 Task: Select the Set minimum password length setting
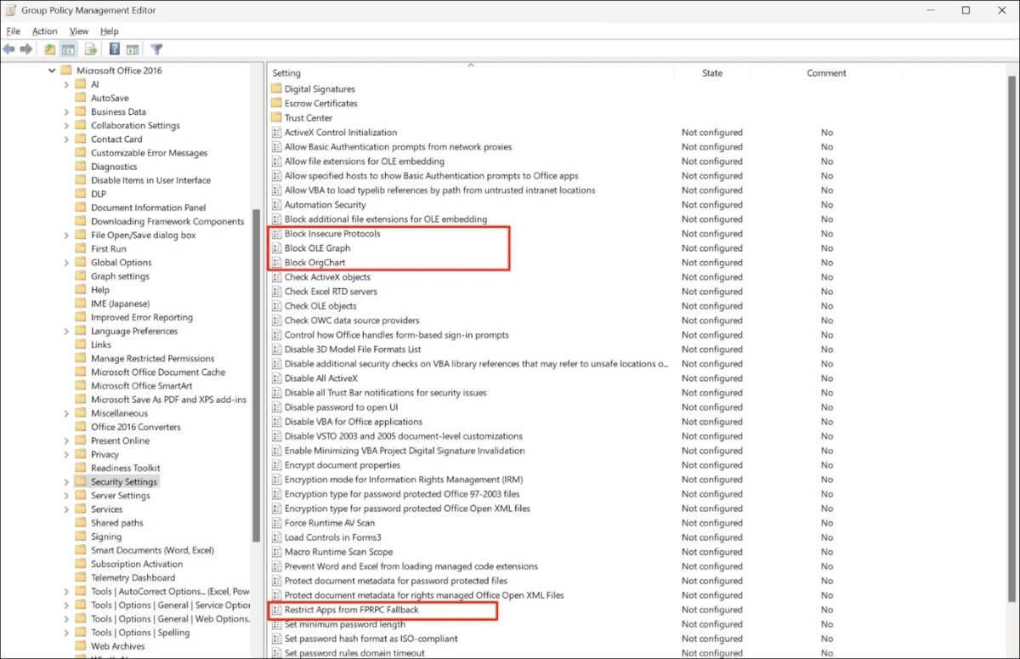[x=344, y=623]
